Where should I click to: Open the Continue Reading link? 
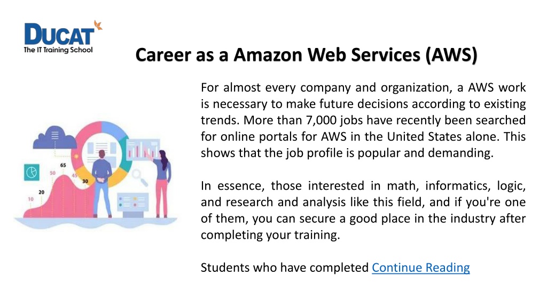click(x=421, y=268)
